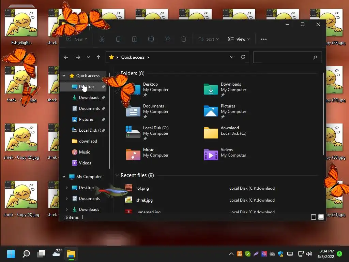This screenshot has height=262, width=349.
Task: Select shrek - Copy (3).jpg desktop icon
Action: point(21,199)
